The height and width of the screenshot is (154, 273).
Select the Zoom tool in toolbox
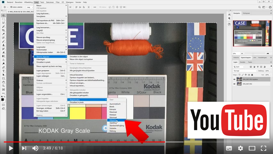pos(4,86)
